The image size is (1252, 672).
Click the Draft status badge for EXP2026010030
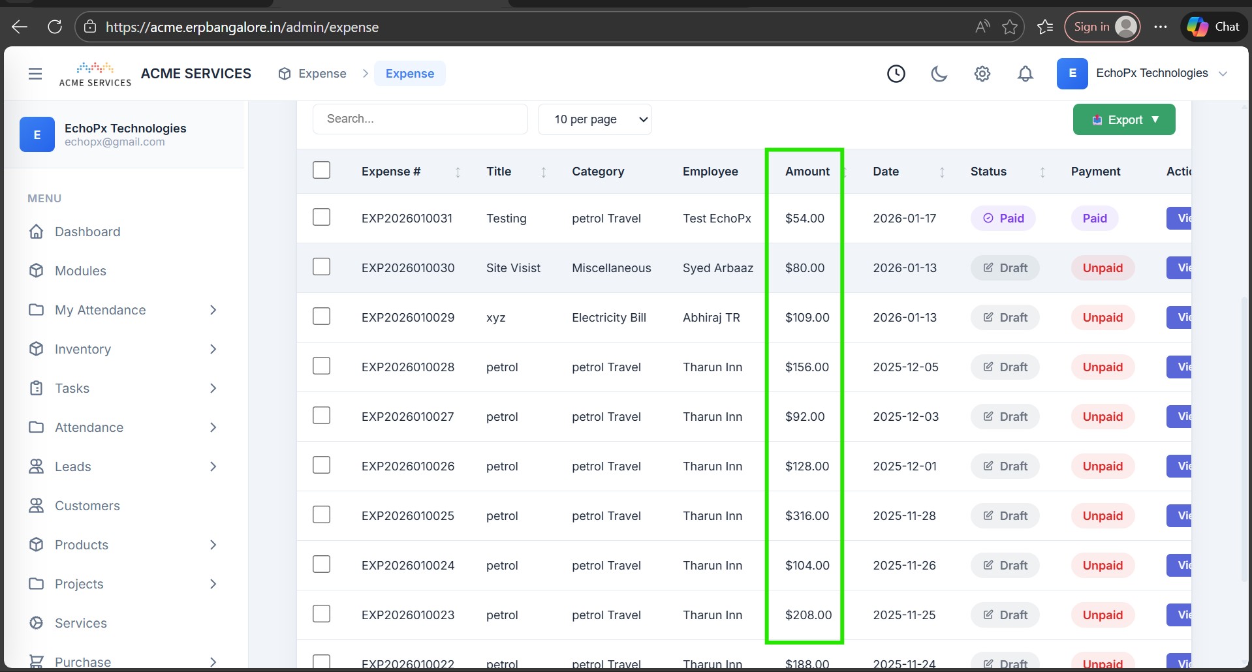tap(1005, 268)
